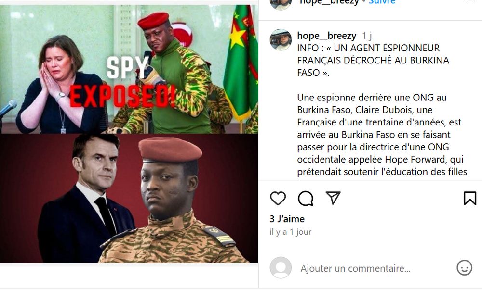This screenshot has height=301, width=482.
Task: View who liked via '3 J'aime'
Action: (287, 219)
